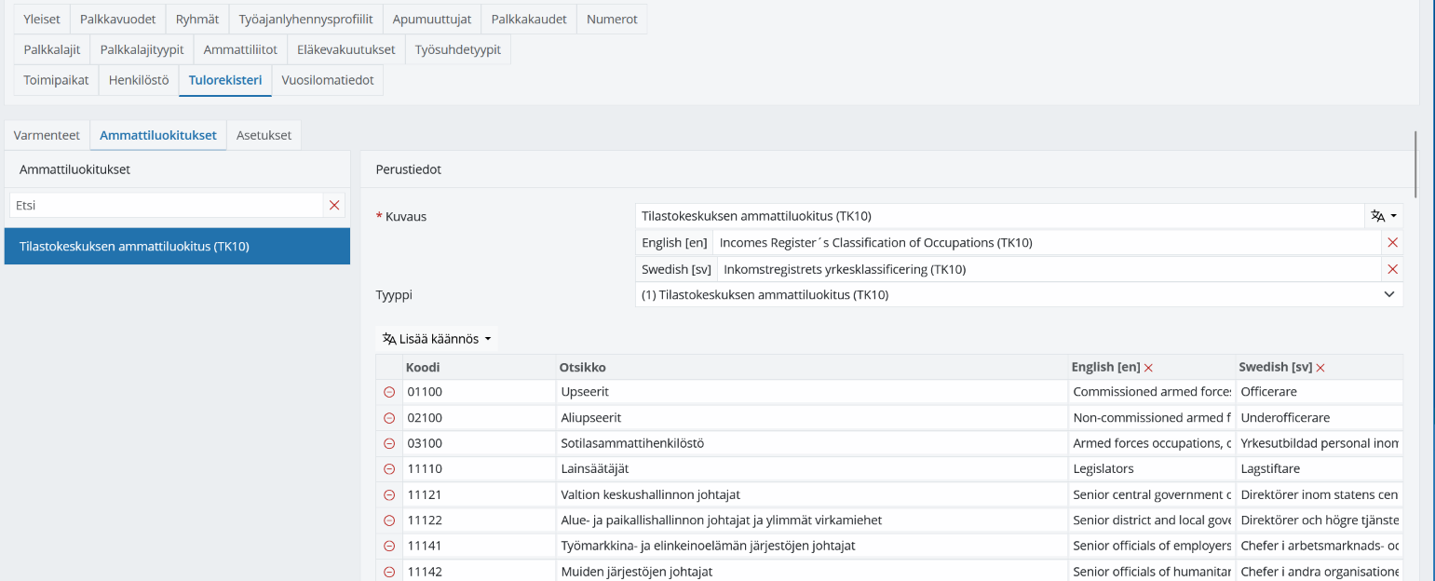Remove row 01100 Upseerit
The image size is (1435, 581).
click(389, 392)
